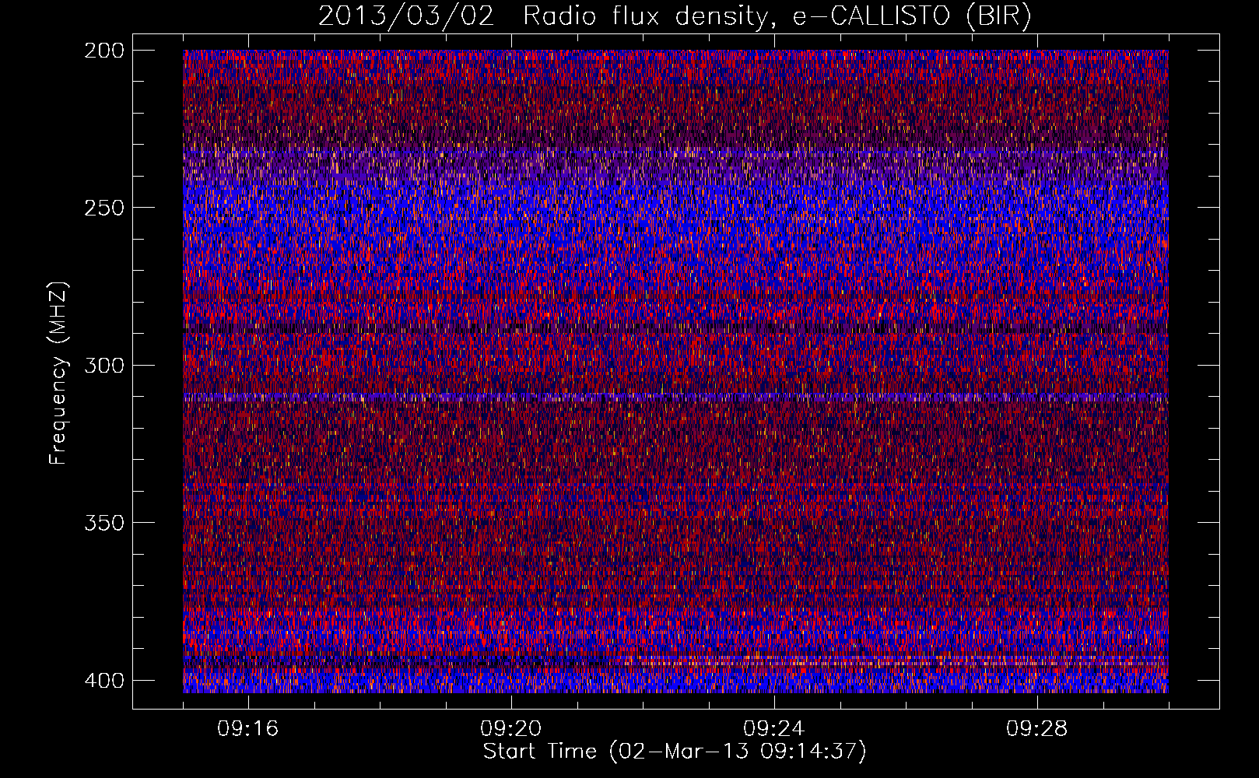
Task: Click the 09:20 time tick label
Action: click(x=511, y=729)
